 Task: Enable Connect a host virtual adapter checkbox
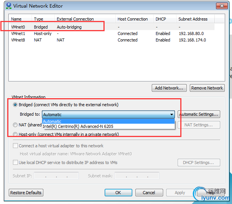tap(15, 146)
